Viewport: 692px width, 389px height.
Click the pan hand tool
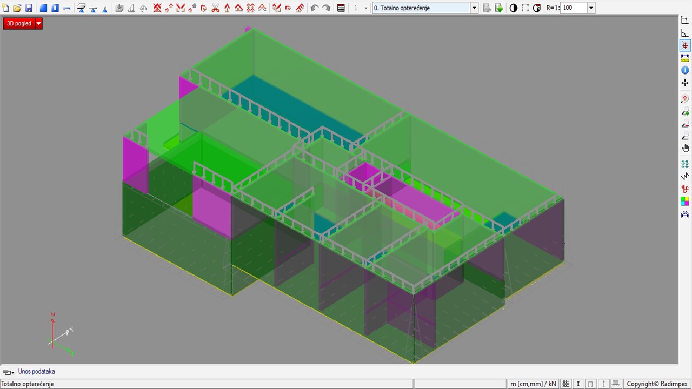[685, 149]
